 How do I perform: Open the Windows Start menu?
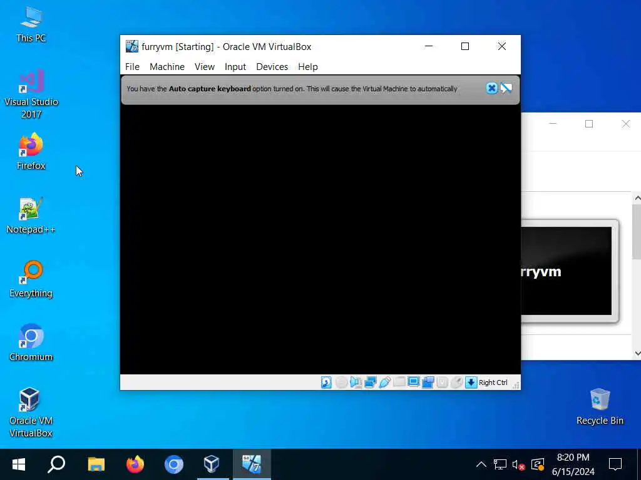[x=19, y=464]
